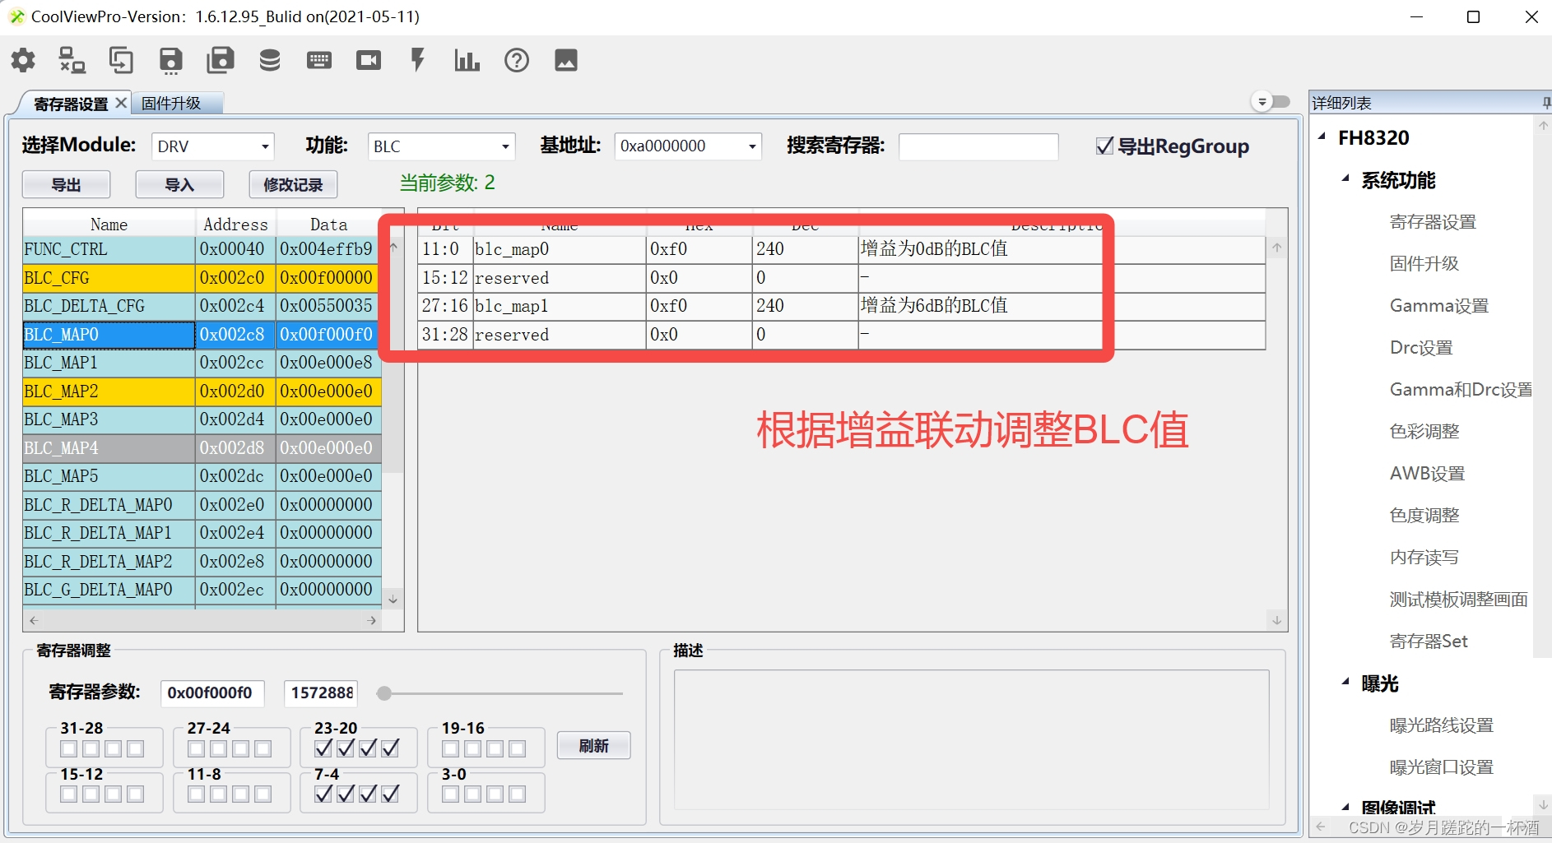The height and width of the screenshot is (843, 1552).
Task: Click the save-all double disk icon
Action: point(220,60)
